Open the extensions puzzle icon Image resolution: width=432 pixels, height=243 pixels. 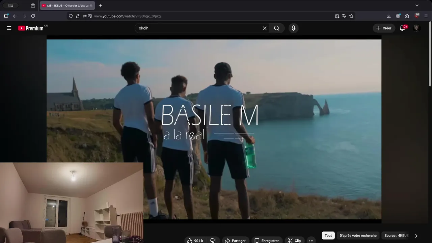point(407,16)
